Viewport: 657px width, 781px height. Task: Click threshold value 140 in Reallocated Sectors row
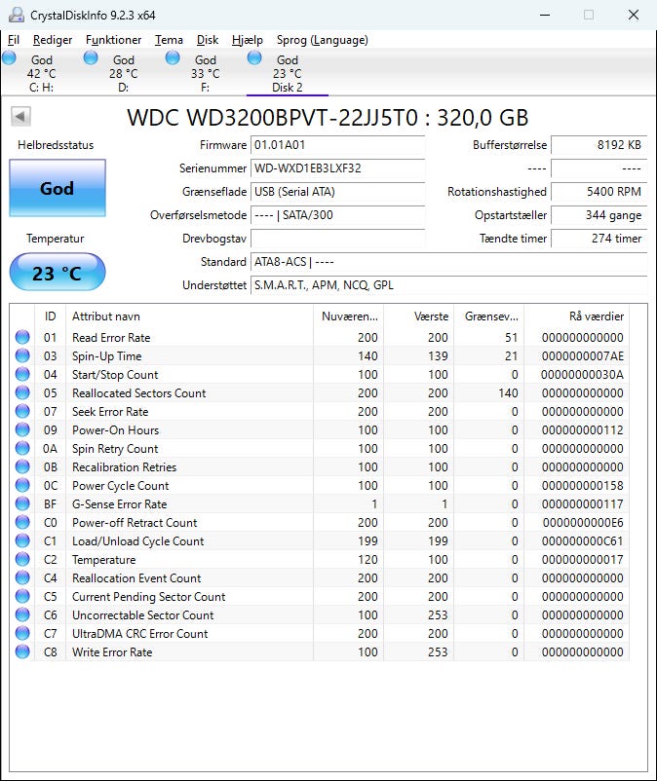coord(508,393)
